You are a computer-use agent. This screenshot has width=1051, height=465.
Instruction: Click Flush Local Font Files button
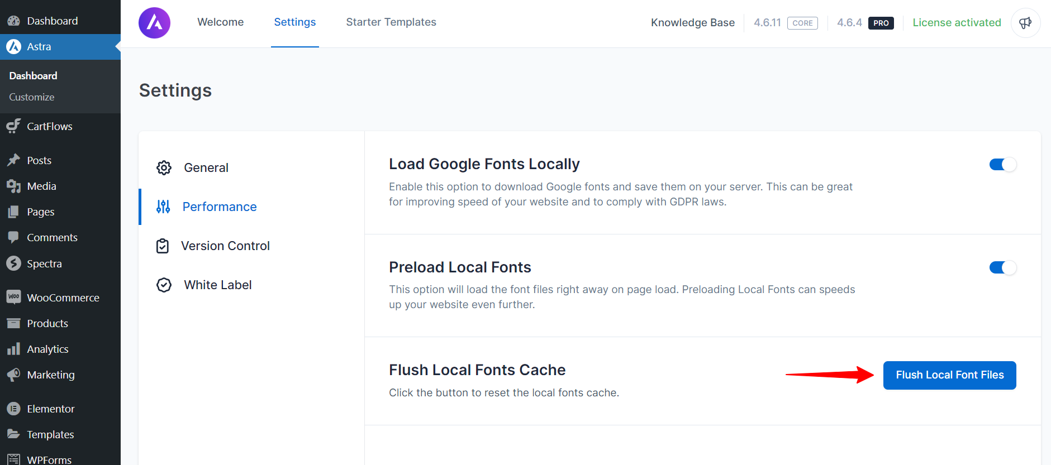[x=949, y=375]
